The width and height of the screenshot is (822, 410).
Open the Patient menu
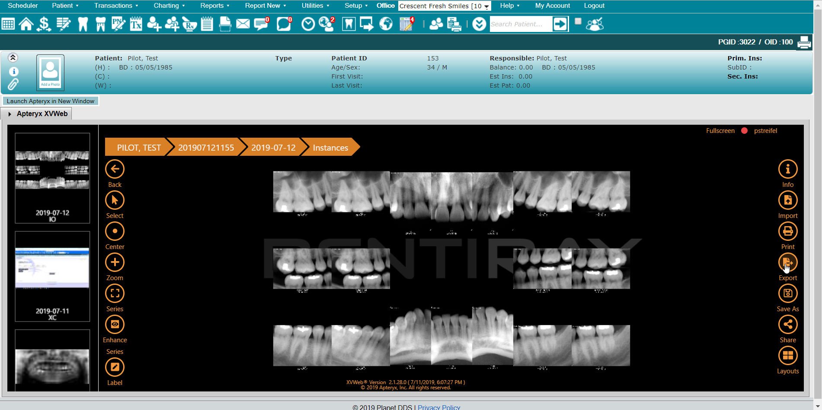pyautogui.click(x=65, y=6)
